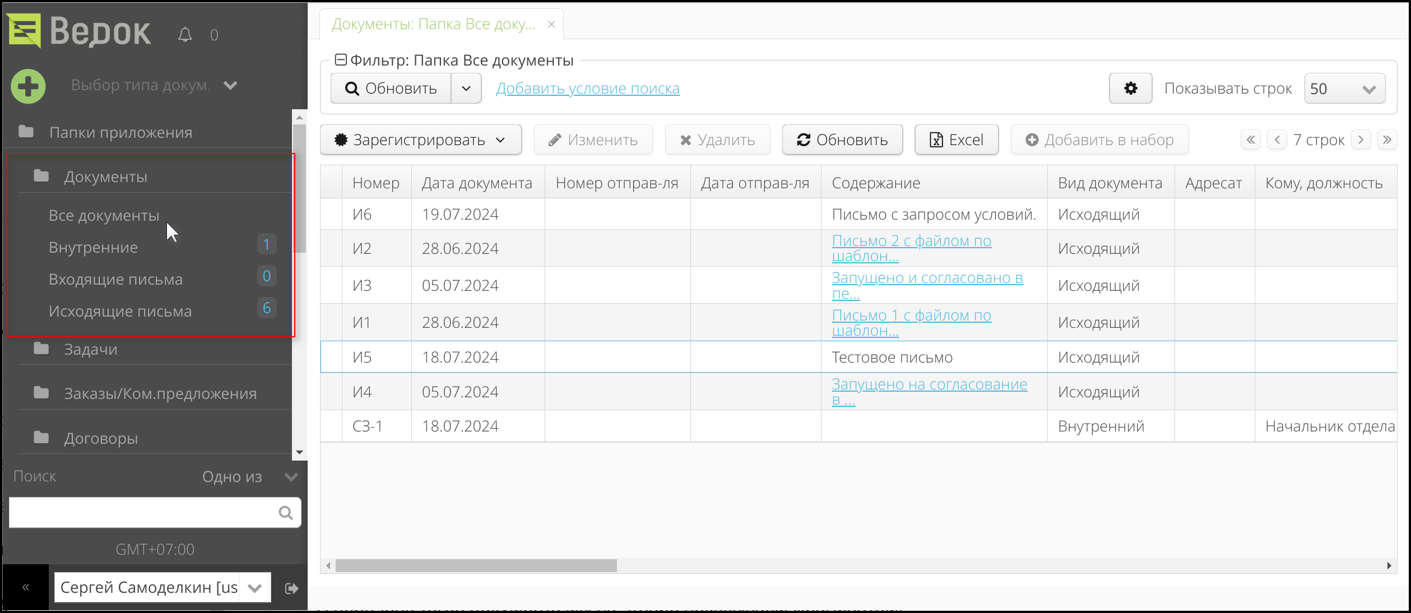Viewport: 1411px width, 613px height.
Task: Open the Договоры folder icon
Action: click(x=42, y=438)
